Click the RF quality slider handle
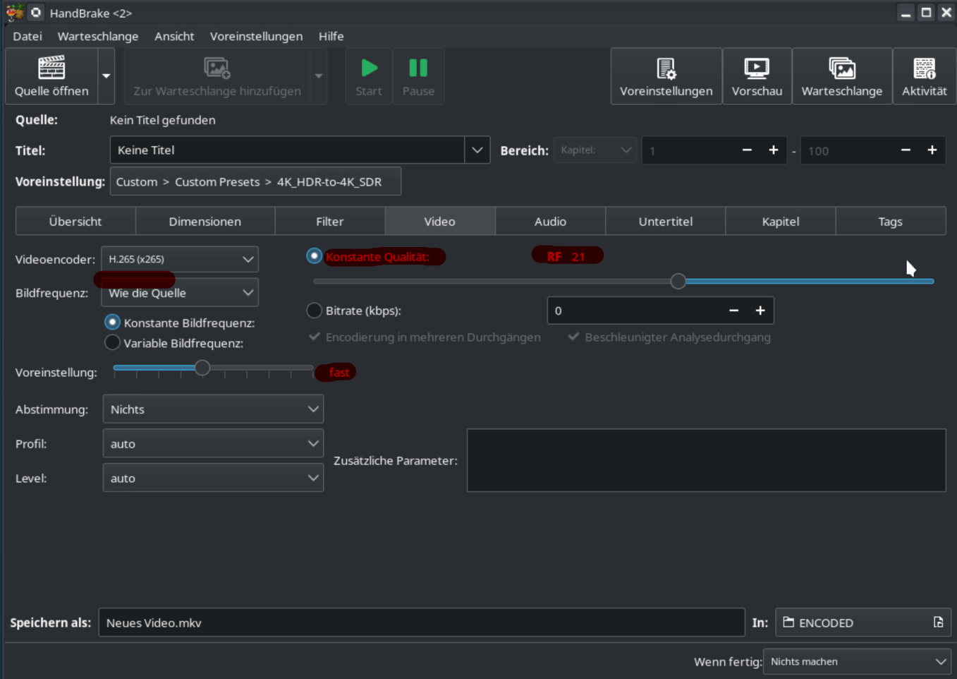 pos(678,281)
